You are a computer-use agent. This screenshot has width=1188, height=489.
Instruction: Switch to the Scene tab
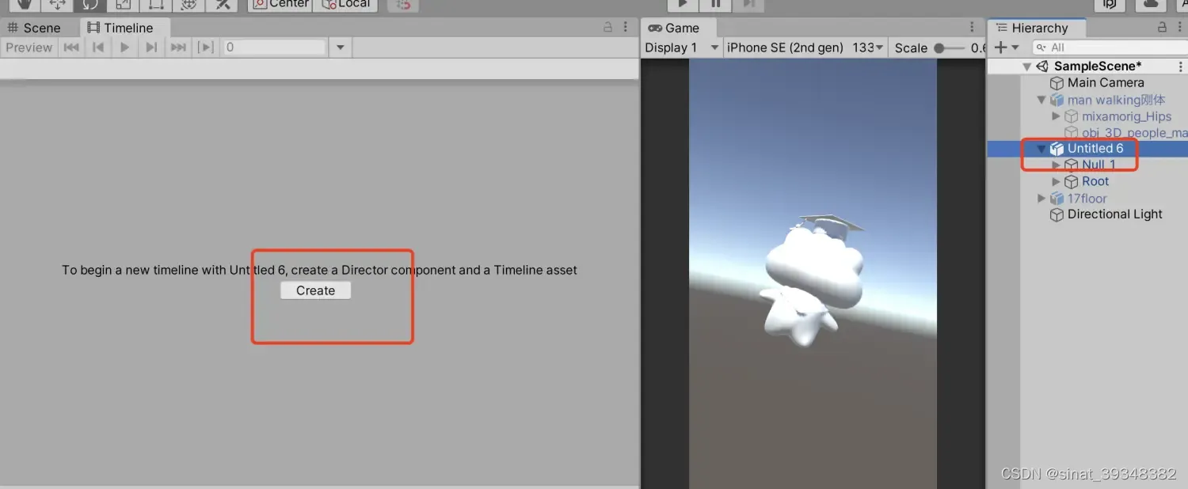coord(37,27)
